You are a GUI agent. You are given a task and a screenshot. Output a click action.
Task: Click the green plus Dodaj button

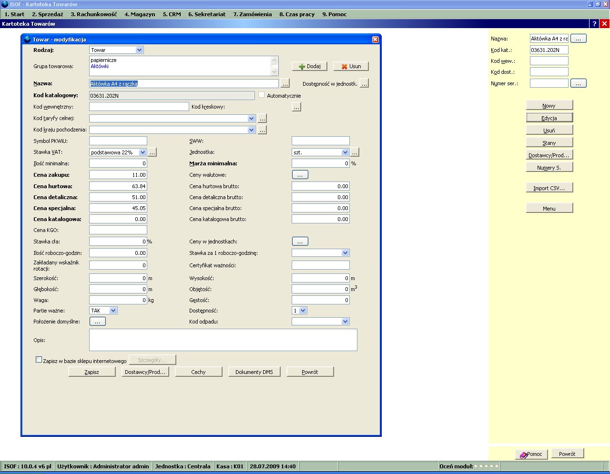pos(309,67)
